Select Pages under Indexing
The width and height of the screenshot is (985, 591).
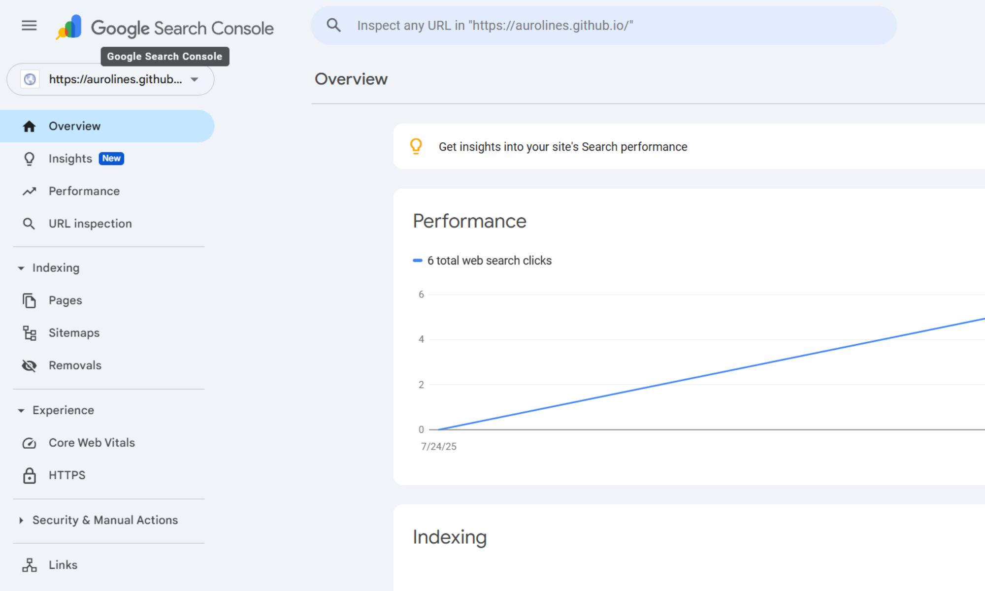[66, 300]
